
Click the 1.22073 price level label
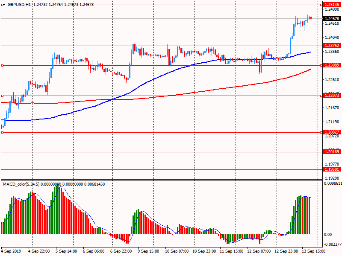pos(332,95)
